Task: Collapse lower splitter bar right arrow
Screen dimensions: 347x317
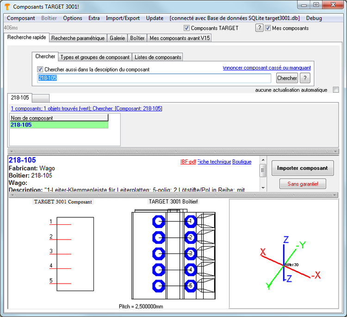Action: click(x=335, y=195)
